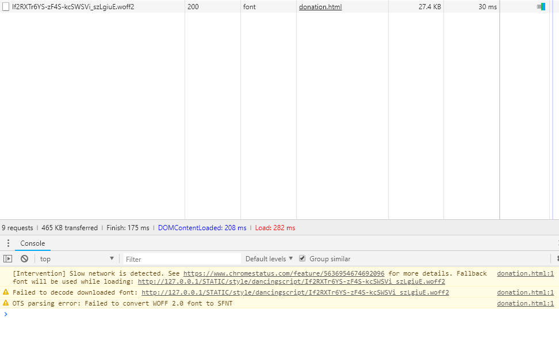Open donation.html:1 source of OTS parsing error
This screenshot has height=347, width=559.
525,303
